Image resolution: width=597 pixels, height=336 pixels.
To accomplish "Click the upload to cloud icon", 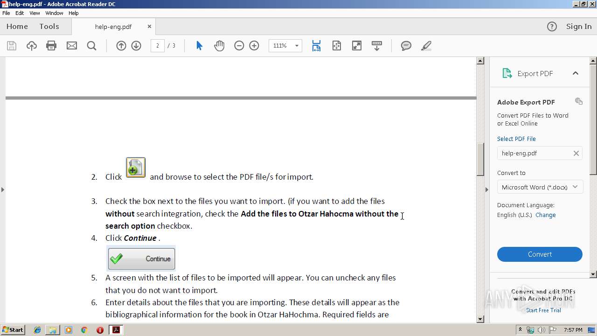I will (x=31, y=46).
